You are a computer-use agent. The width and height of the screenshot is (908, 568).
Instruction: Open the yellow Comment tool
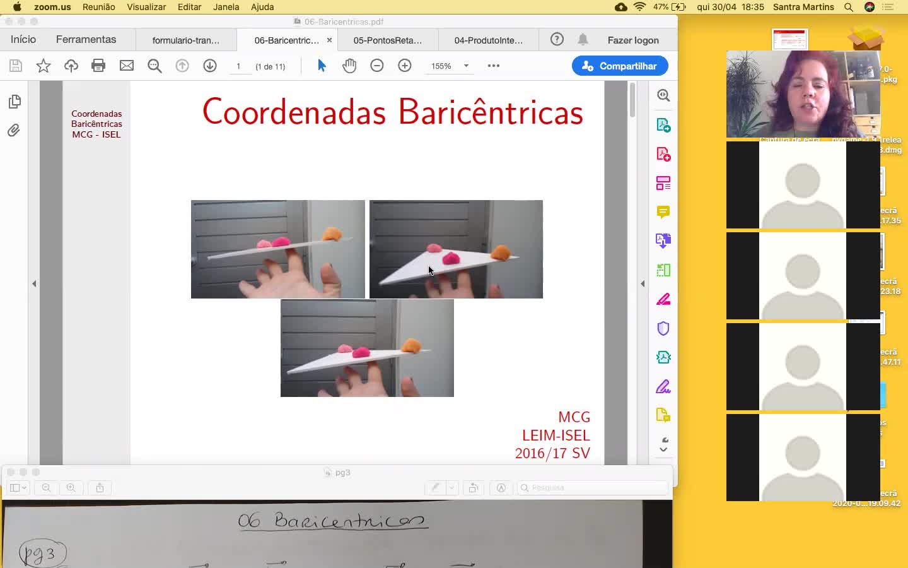click(x=663, y=212)
